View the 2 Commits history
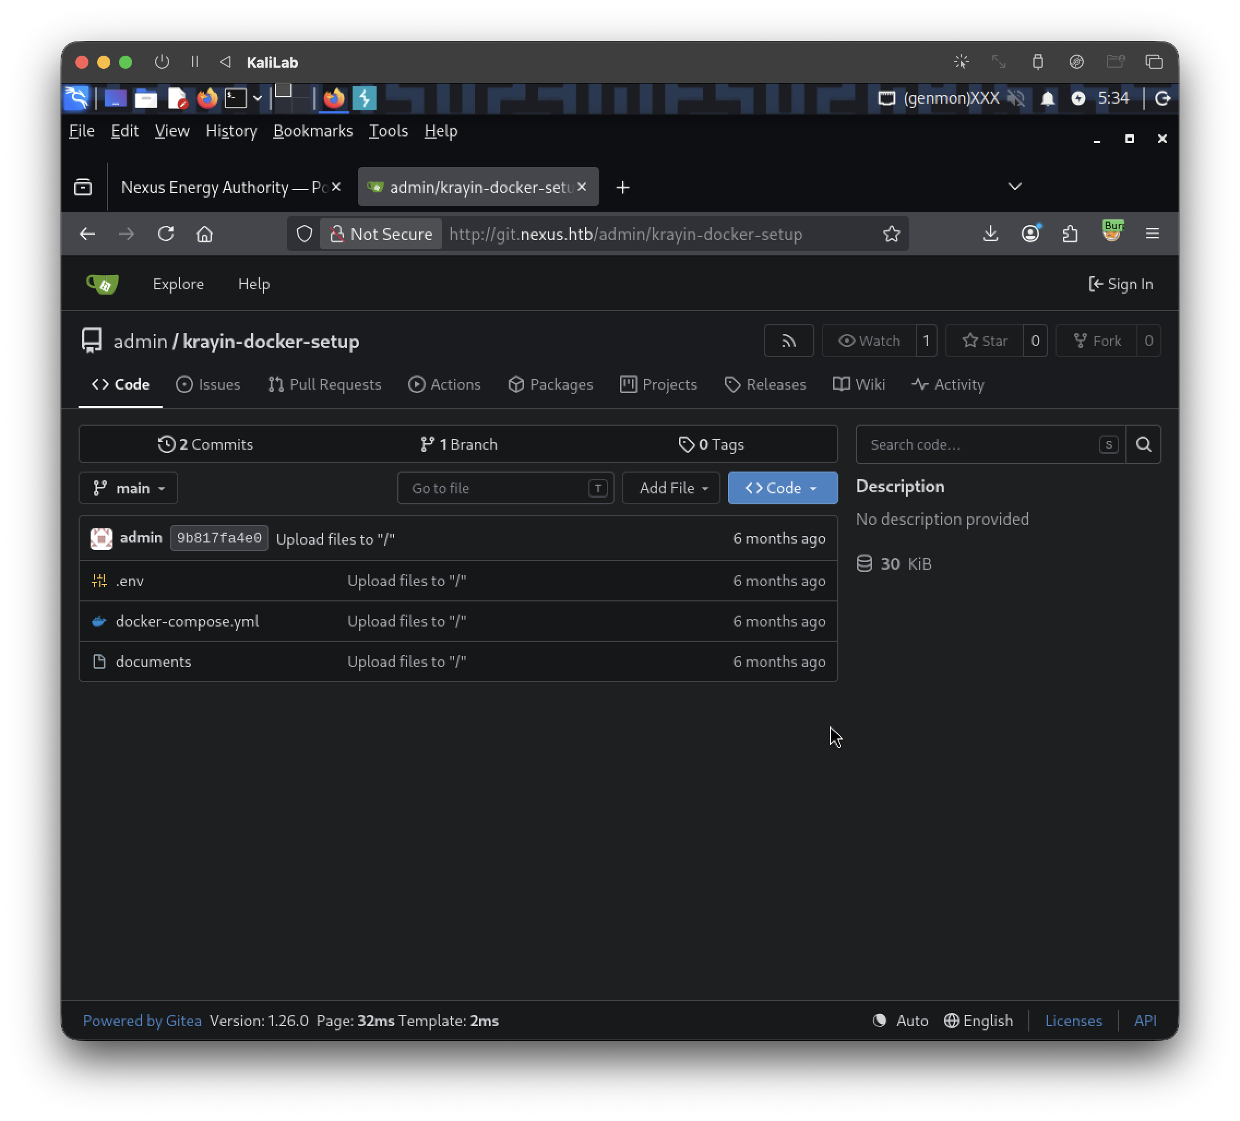This screenshot has height=1121, width=1240. click(205, 445)
